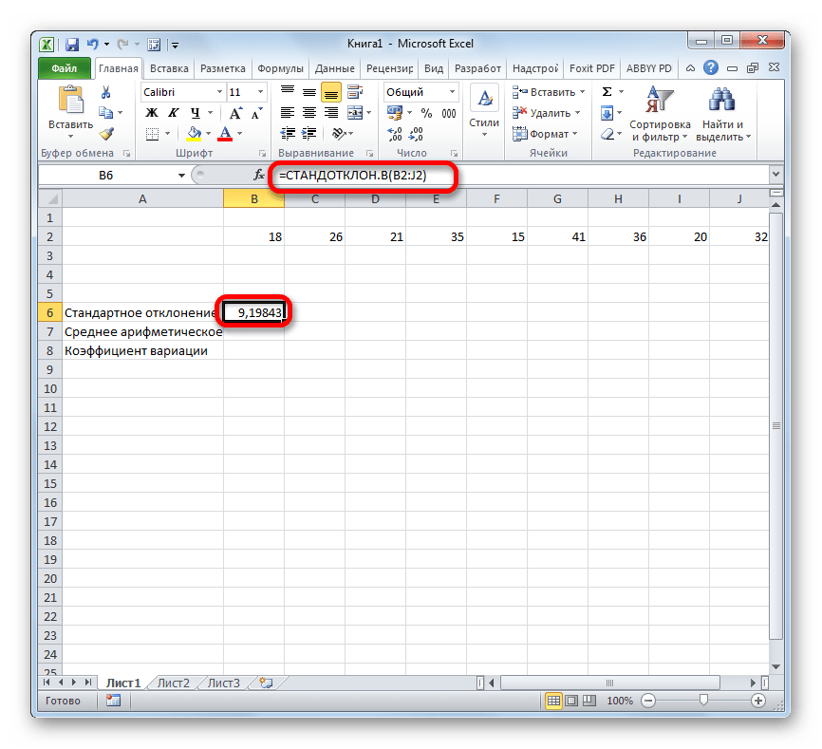This screenshot has height=749, width=822.
Task: Switch to Разметка tab
Action: [223, 68]
